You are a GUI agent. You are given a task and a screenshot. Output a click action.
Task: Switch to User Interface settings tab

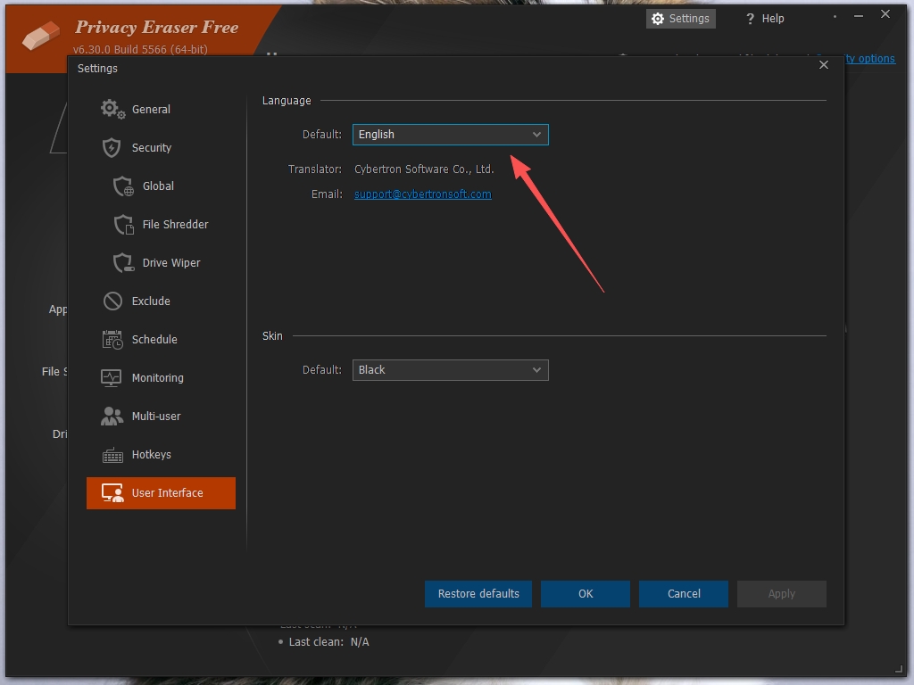pos(161,492)
